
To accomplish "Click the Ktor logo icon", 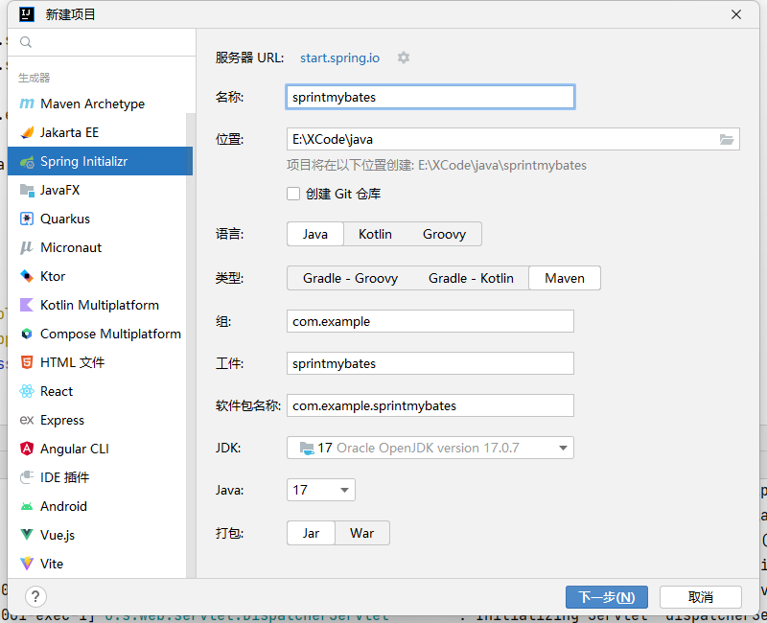I will pyautogui.click(x=27, y=276).
